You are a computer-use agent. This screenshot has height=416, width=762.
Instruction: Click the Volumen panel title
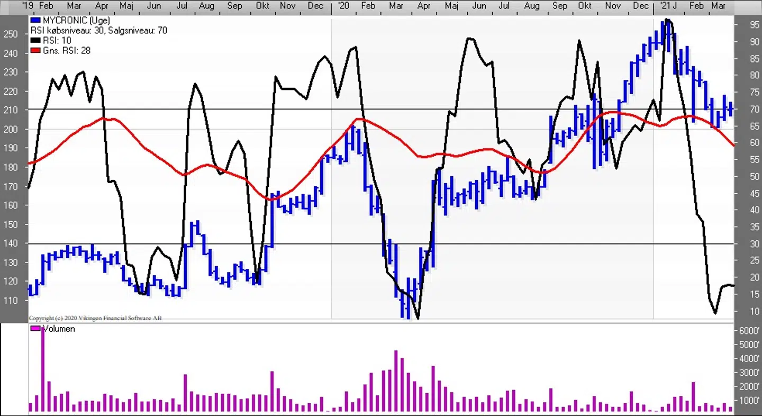coord(59,329)
